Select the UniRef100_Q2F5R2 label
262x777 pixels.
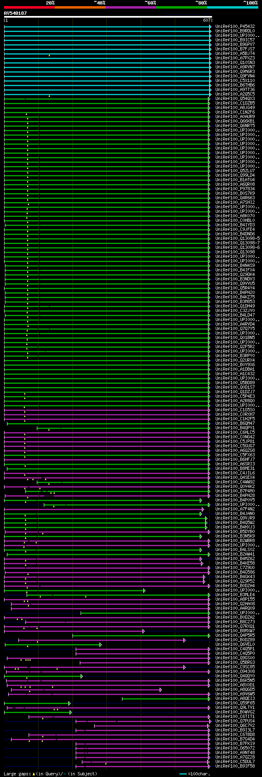pyautogui.click(x=235, y=346)
